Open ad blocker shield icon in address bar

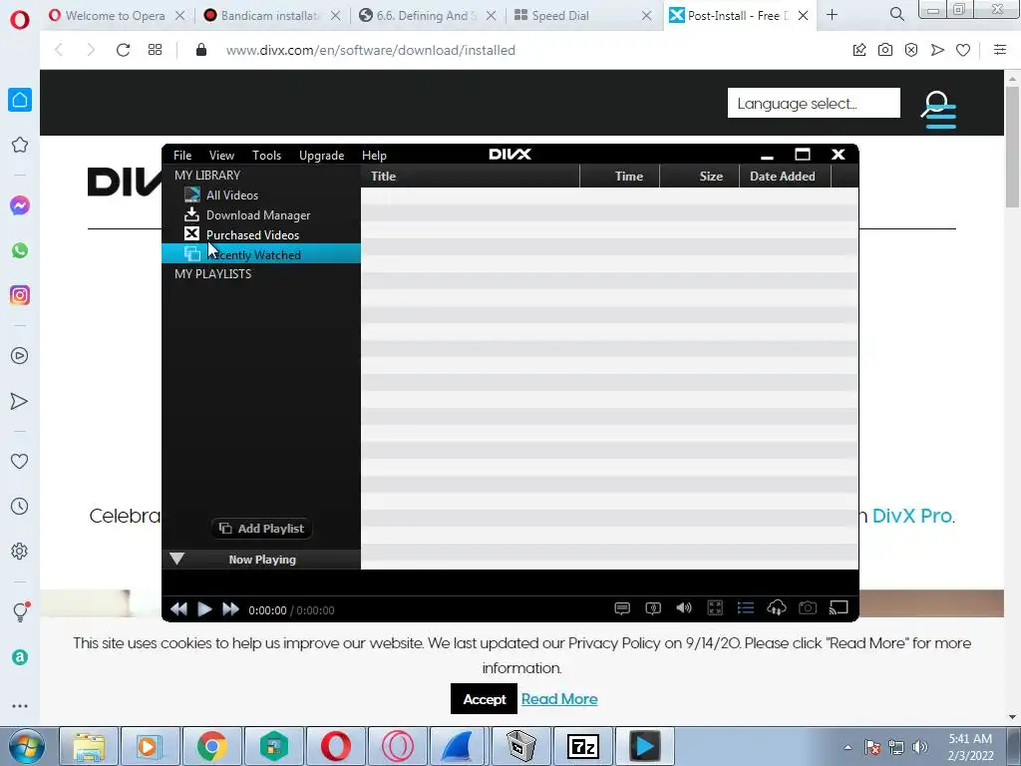point(911,50)
